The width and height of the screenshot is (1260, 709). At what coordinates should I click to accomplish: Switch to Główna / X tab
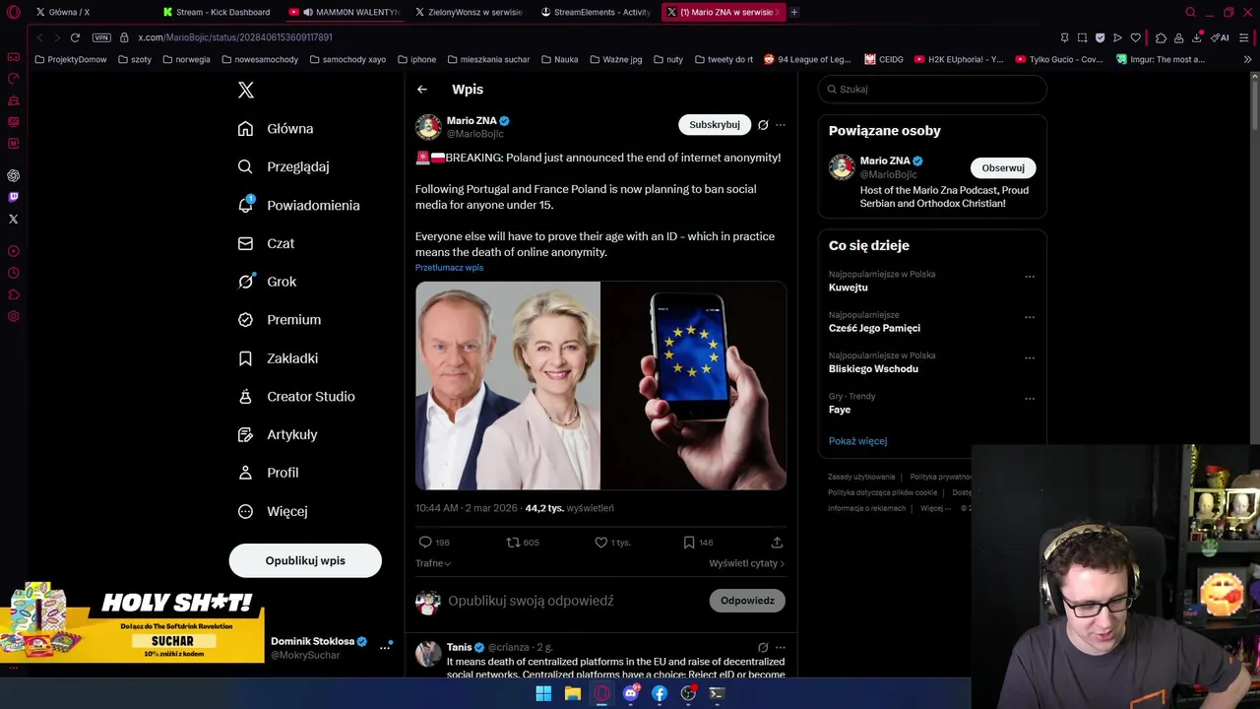click(x=90, y=12)
